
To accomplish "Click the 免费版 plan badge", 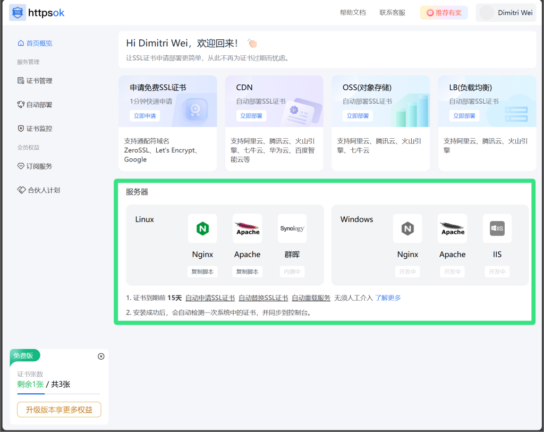I will click(24, 355).
